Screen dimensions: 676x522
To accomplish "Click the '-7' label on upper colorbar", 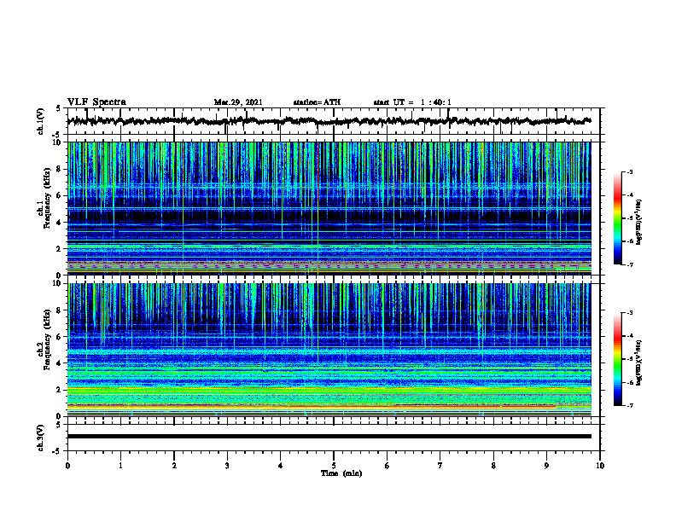I will click(629, 264).
